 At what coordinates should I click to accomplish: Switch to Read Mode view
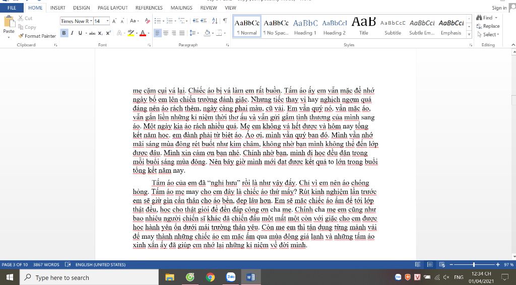(x=418, y=265)
